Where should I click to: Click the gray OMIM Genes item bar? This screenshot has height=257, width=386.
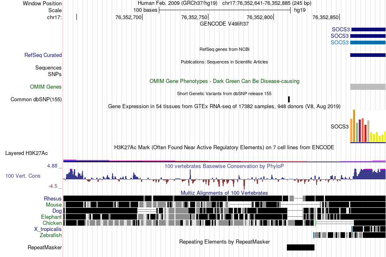(368, 87)
